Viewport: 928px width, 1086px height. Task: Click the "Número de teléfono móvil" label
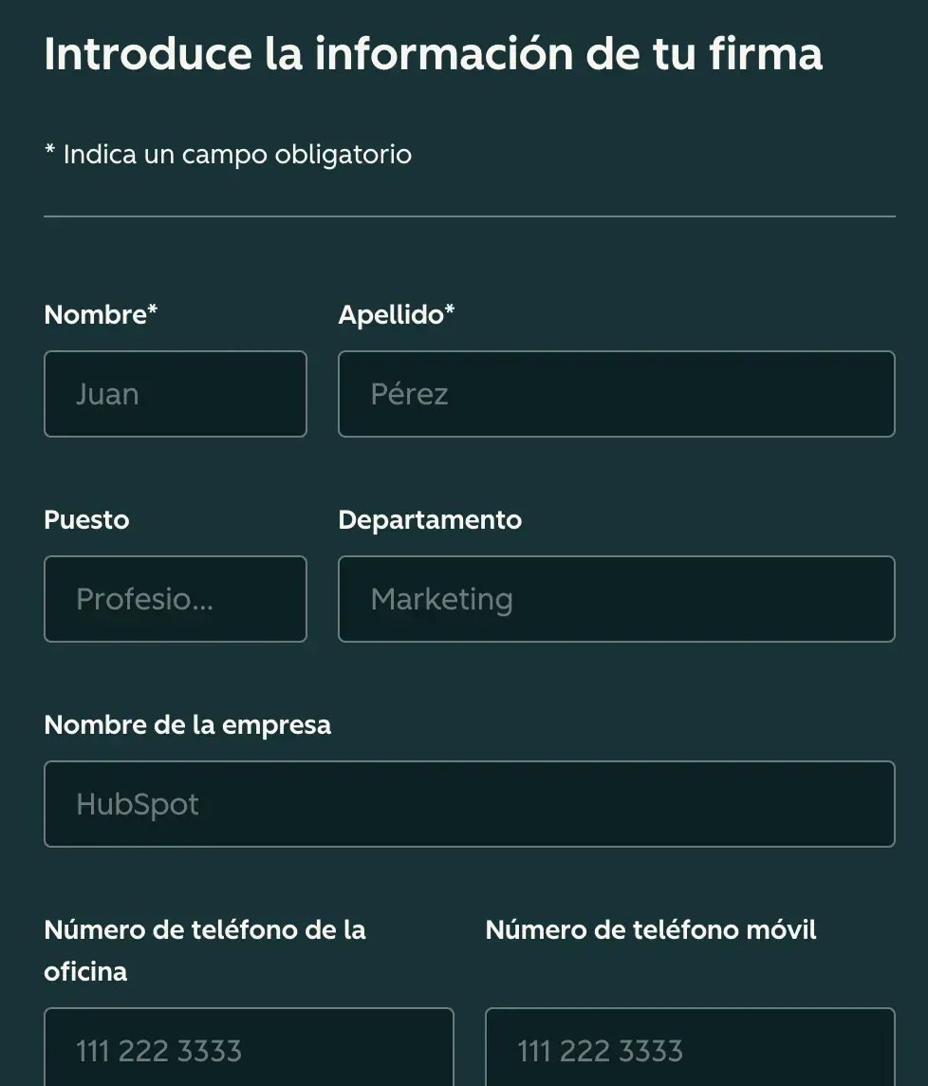pos(650,929)
